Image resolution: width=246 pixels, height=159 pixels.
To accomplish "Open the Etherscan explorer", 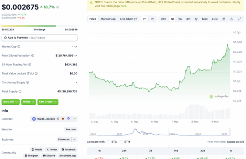I will (64, 139).
